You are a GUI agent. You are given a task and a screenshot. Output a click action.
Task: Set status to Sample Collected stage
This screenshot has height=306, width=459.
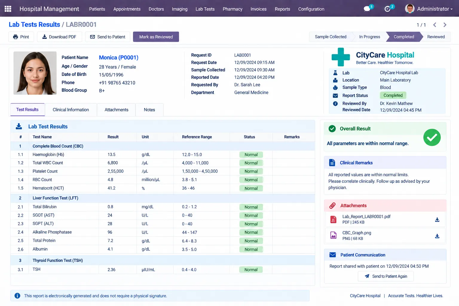(331, 37)
